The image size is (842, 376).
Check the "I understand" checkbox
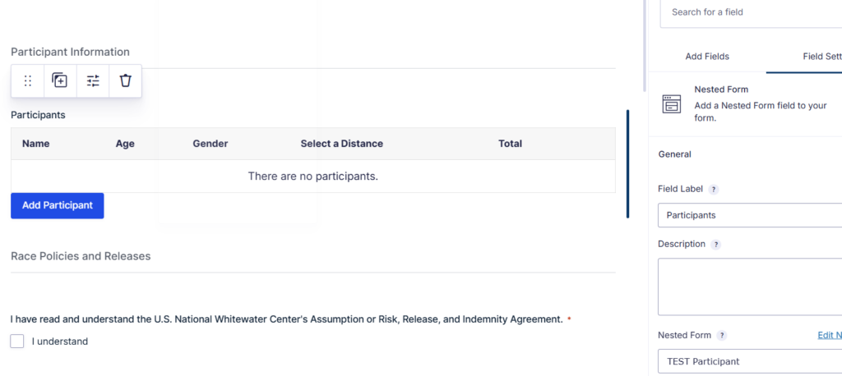[x=17, y=342]
